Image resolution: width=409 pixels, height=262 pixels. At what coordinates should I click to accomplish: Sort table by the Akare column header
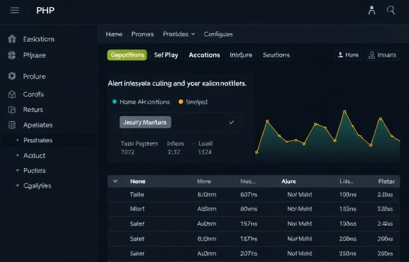288,181
